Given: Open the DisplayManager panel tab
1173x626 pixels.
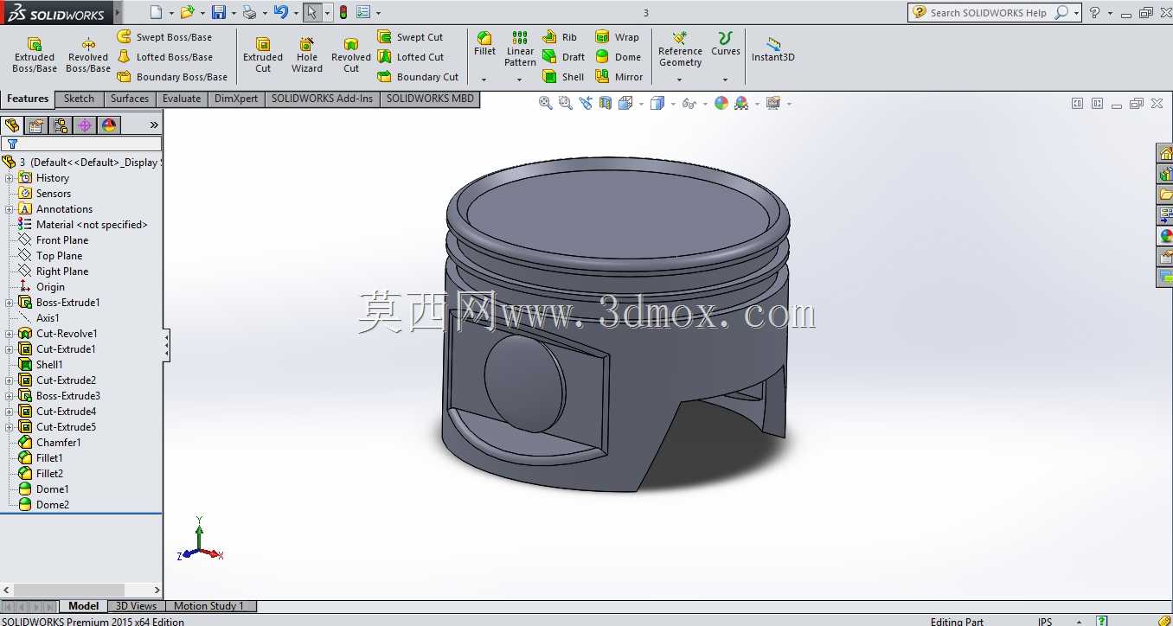Looking at the screenshot, I should click(109, 125).
